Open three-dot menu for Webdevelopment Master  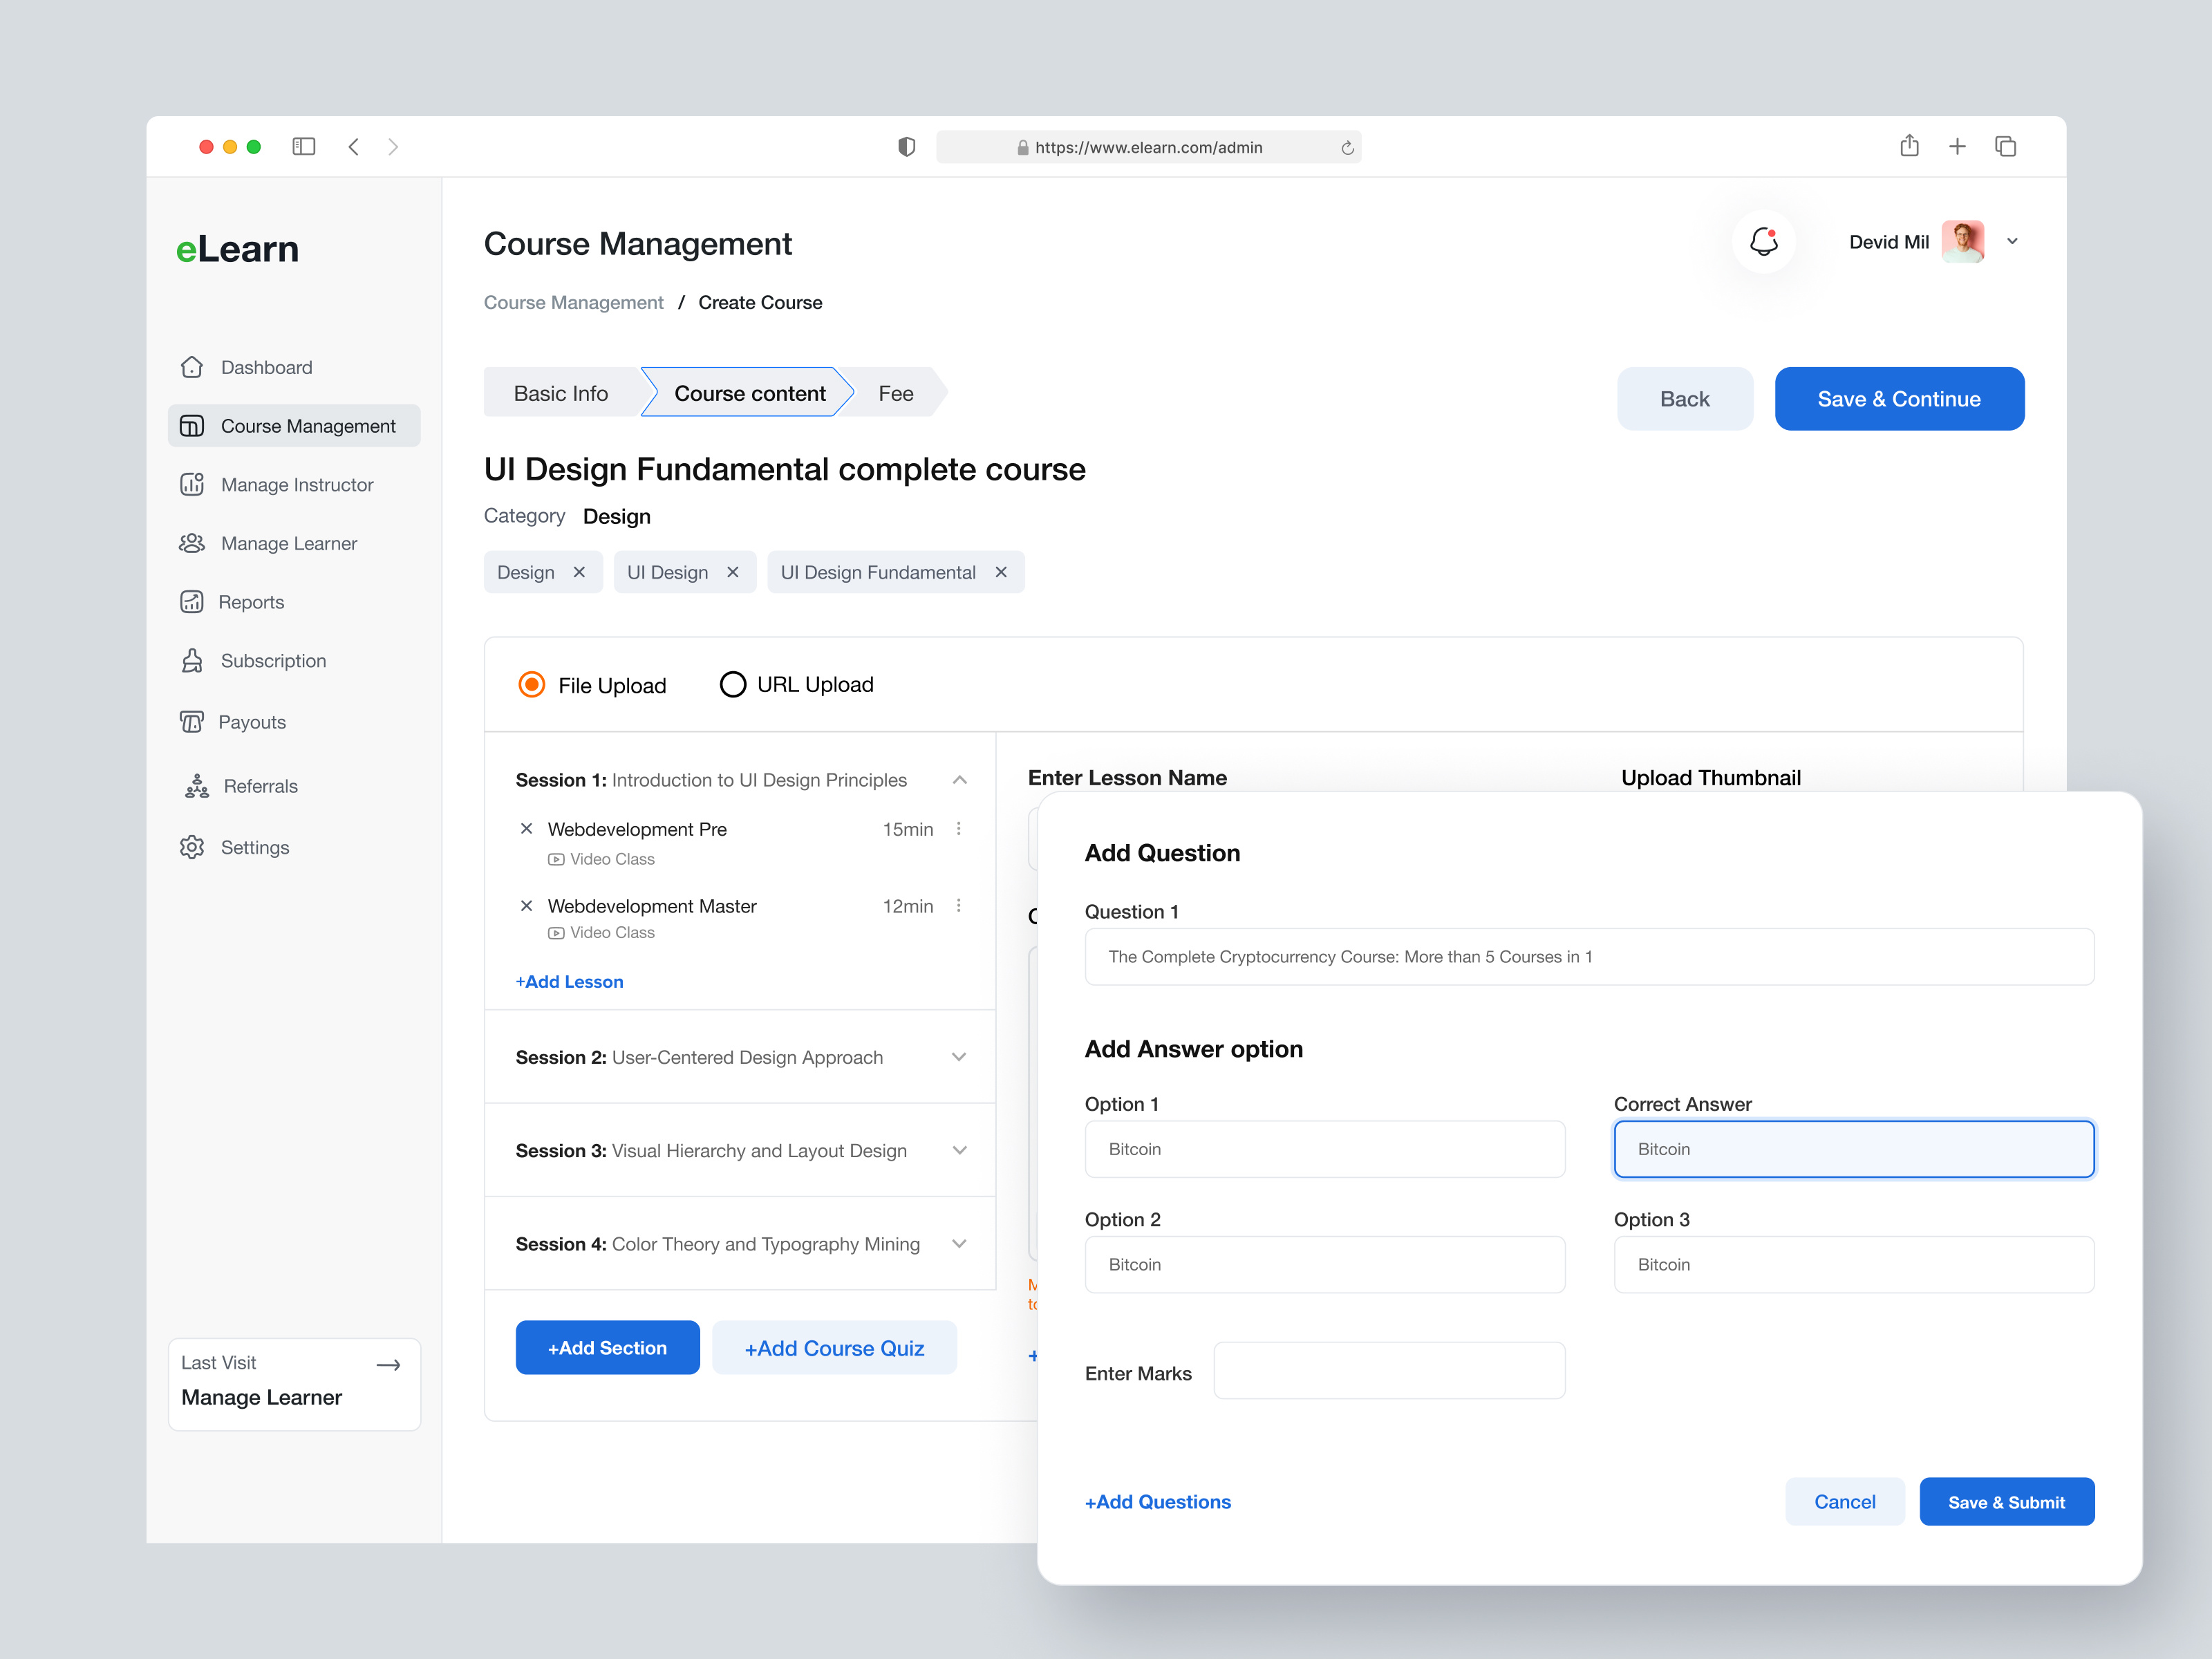[x=958, y=905]
